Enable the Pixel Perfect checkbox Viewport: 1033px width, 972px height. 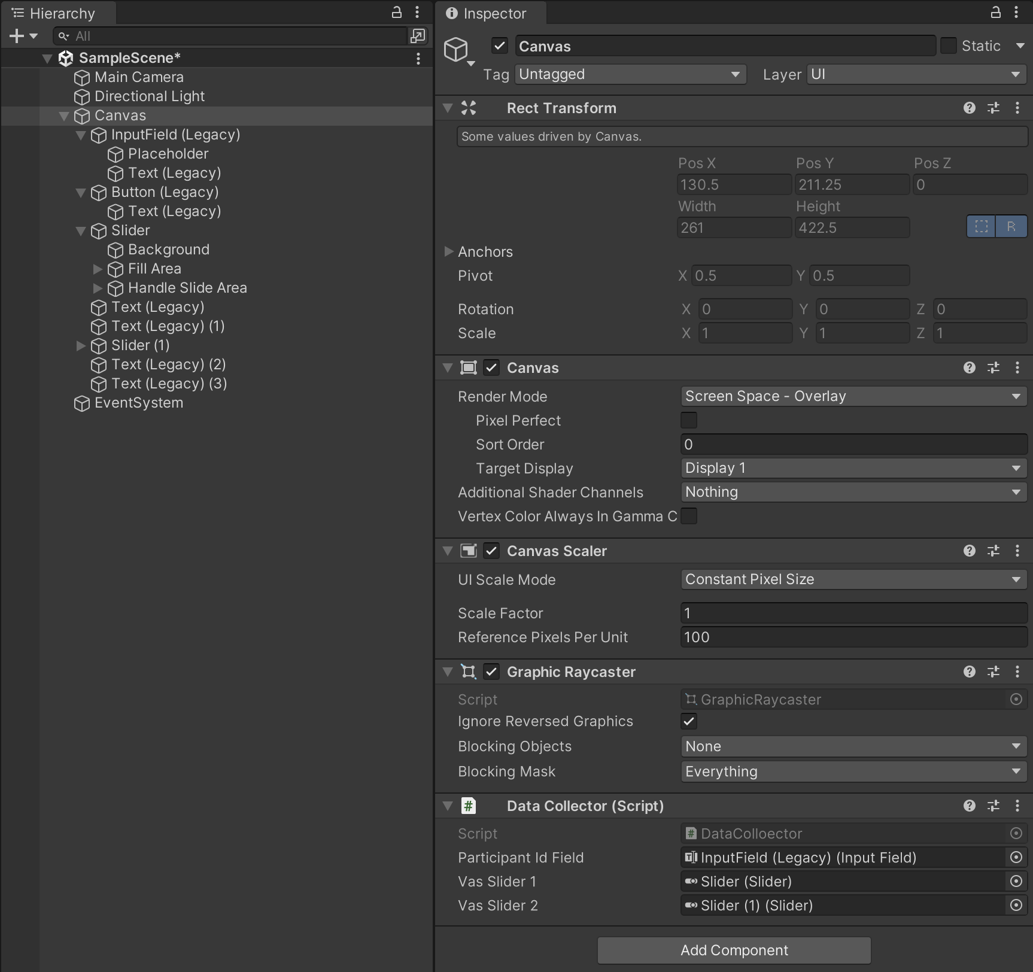pos(689,420)
